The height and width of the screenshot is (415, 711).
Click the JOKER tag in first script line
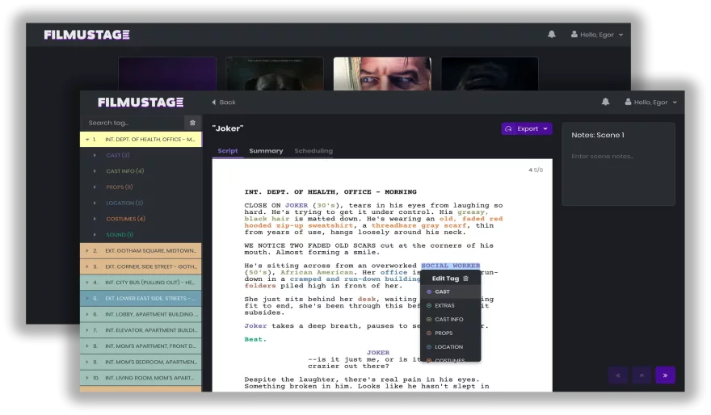point(297,205)
